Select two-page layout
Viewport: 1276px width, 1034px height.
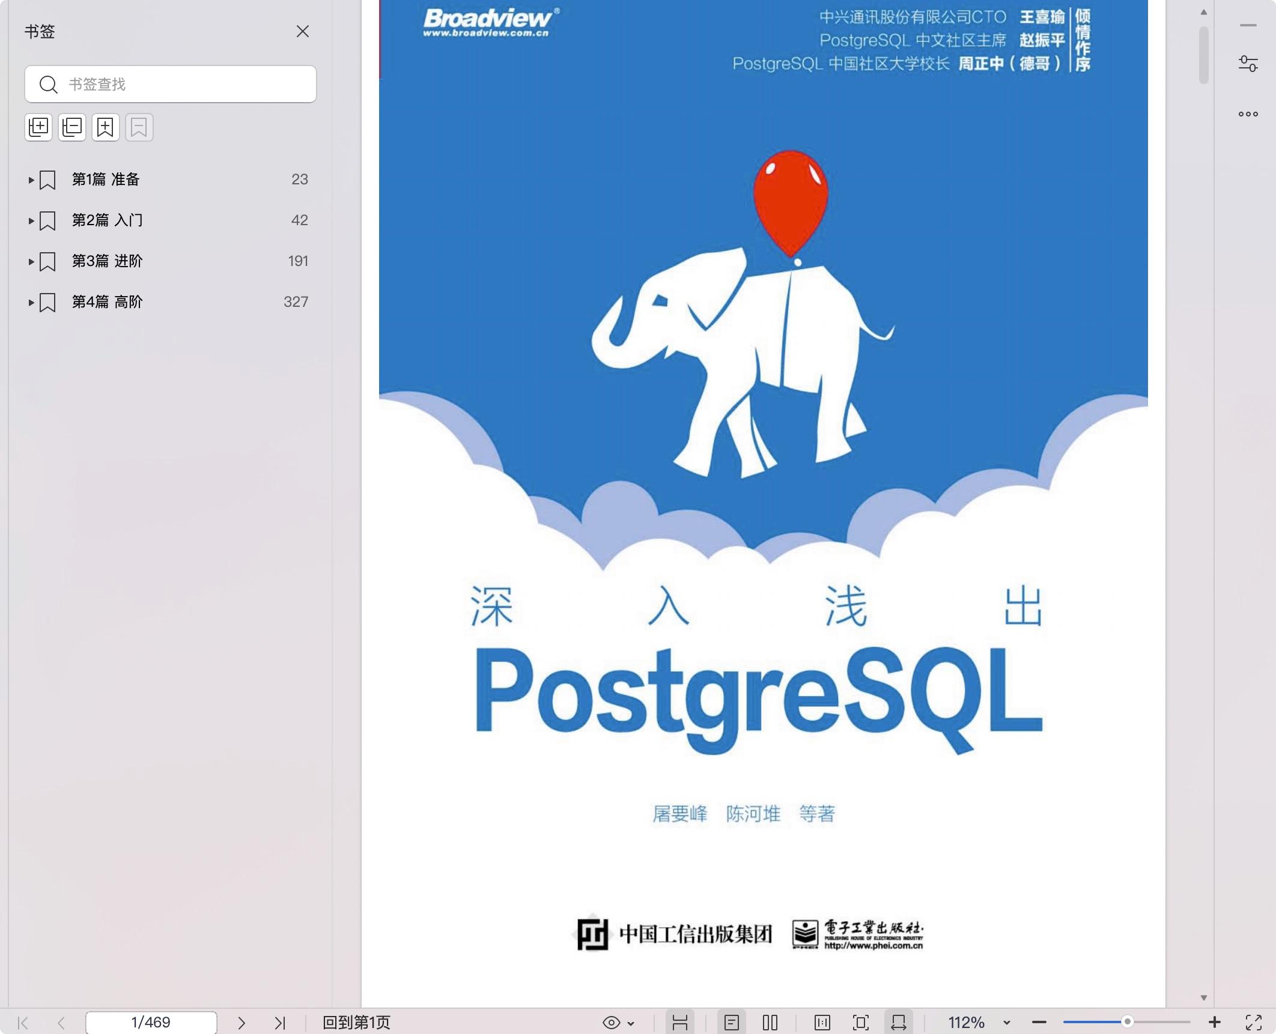(x=770, y=1022)
